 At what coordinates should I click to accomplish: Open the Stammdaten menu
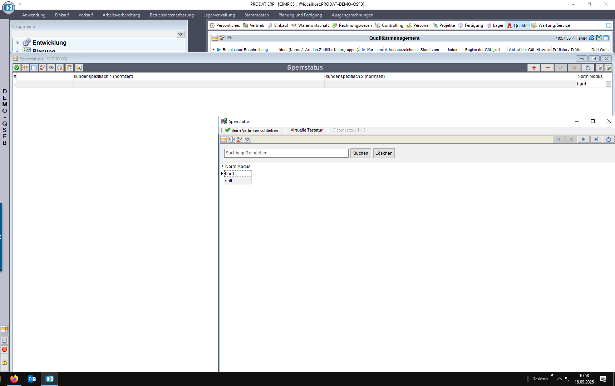(x=256, y=15)
